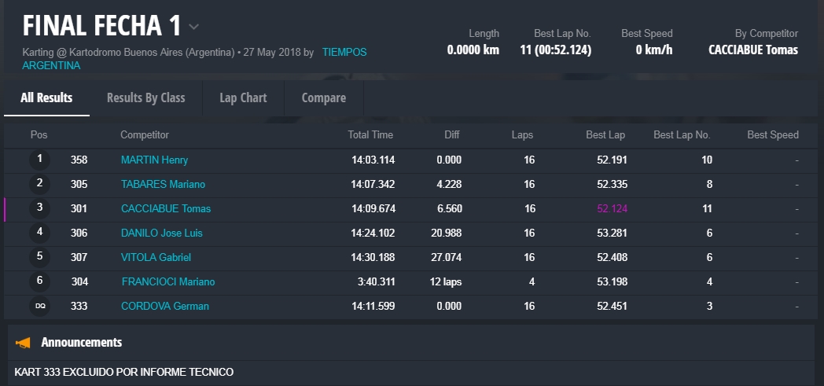Screen dimensions: 824x386
Task: Click the megaphone Announcements icon
Action: [x=24, y=343]
